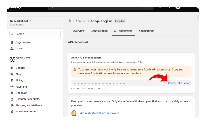206x124 pixels.
Task: Click the sidebar Search input field
Action: [x=35, y=34]
